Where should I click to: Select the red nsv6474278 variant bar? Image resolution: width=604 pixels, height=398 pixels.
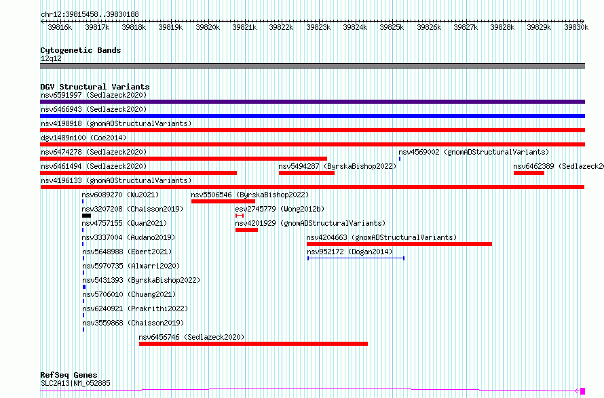[x=183, y=159]
